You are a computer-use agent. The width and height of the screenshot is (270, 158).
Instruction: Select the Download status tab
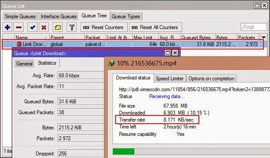point(133,78)
